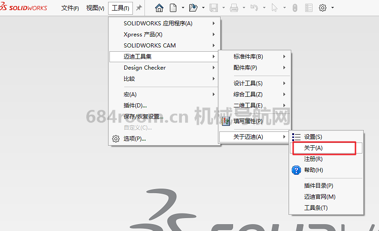This screenshot has height=231, width=379.
Task: Select 选项(P)... in the Tools menu
Action: click(x=135, y=139)
